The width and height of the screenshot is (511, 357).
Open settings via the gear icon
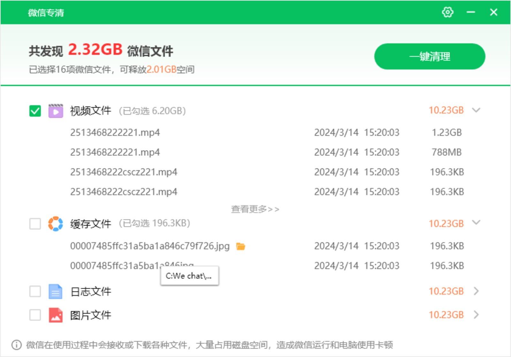pyautogui.click(x=447, y=12)
